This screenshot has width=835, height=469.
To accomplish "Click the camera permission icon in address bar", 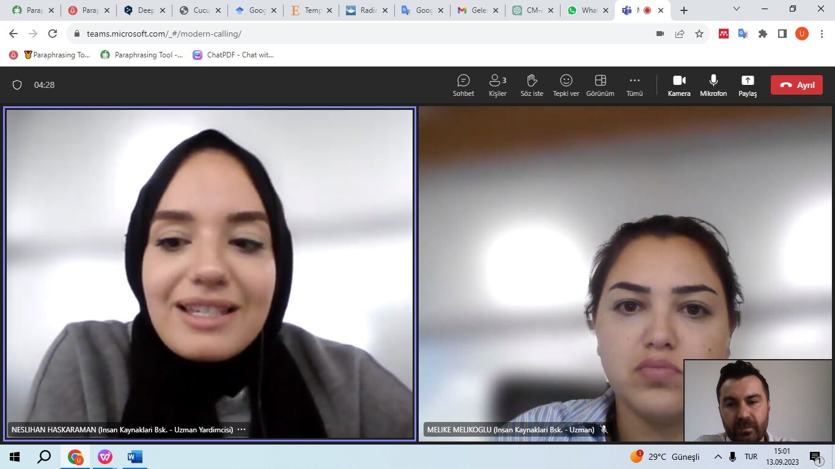I will click(x=660, y=34).
